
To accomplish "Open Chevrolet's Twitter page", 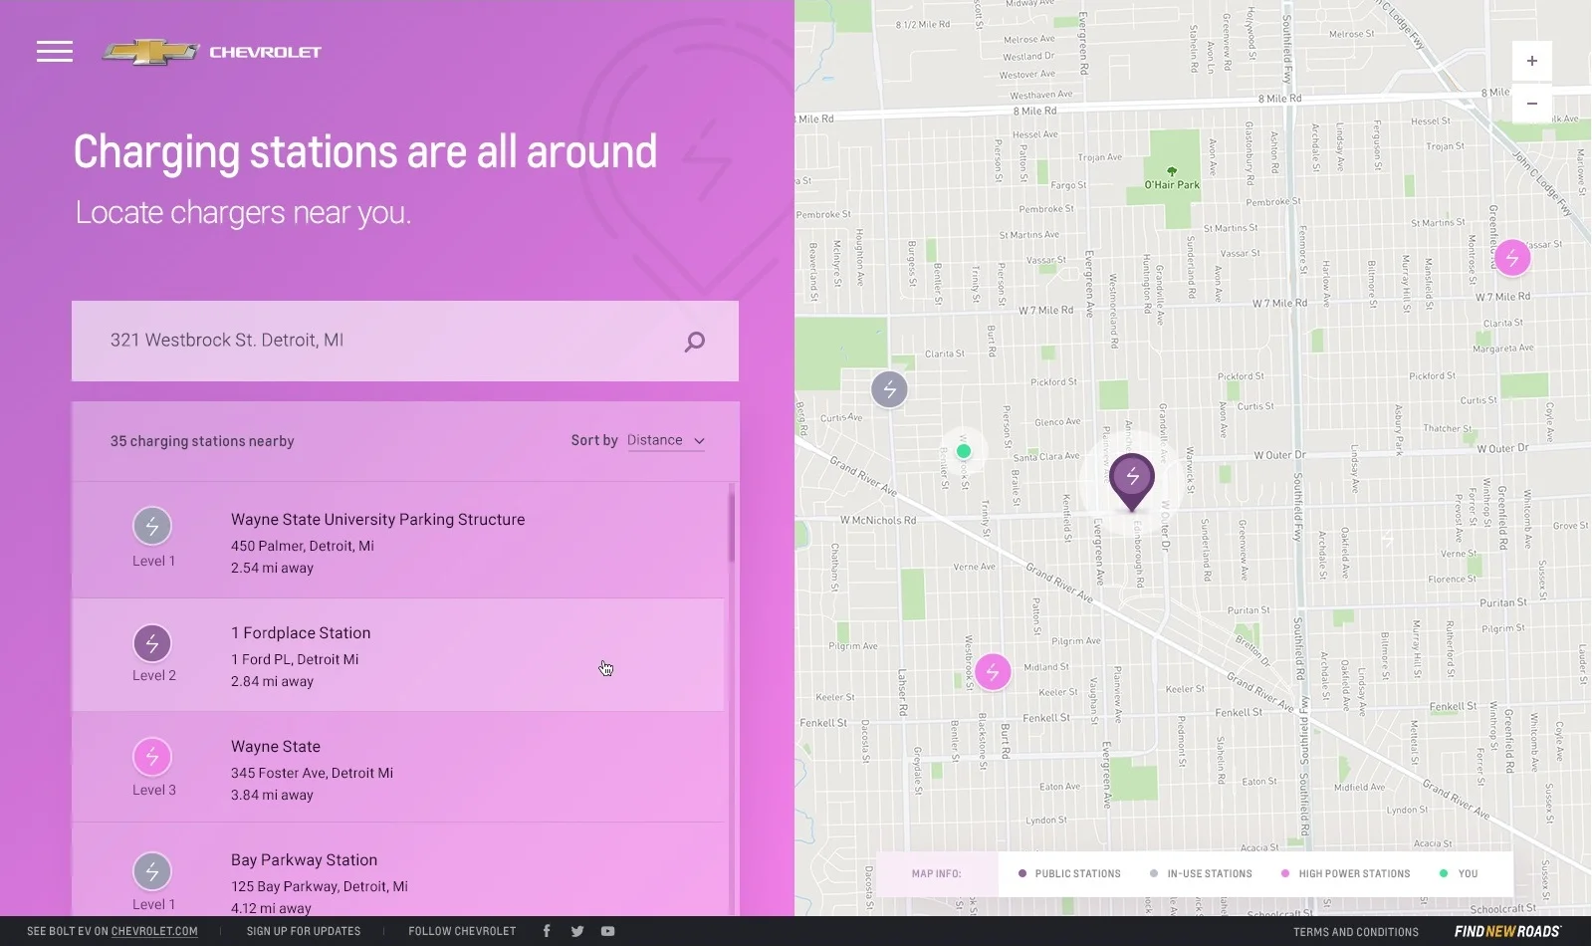I will (x=577, y=931).
